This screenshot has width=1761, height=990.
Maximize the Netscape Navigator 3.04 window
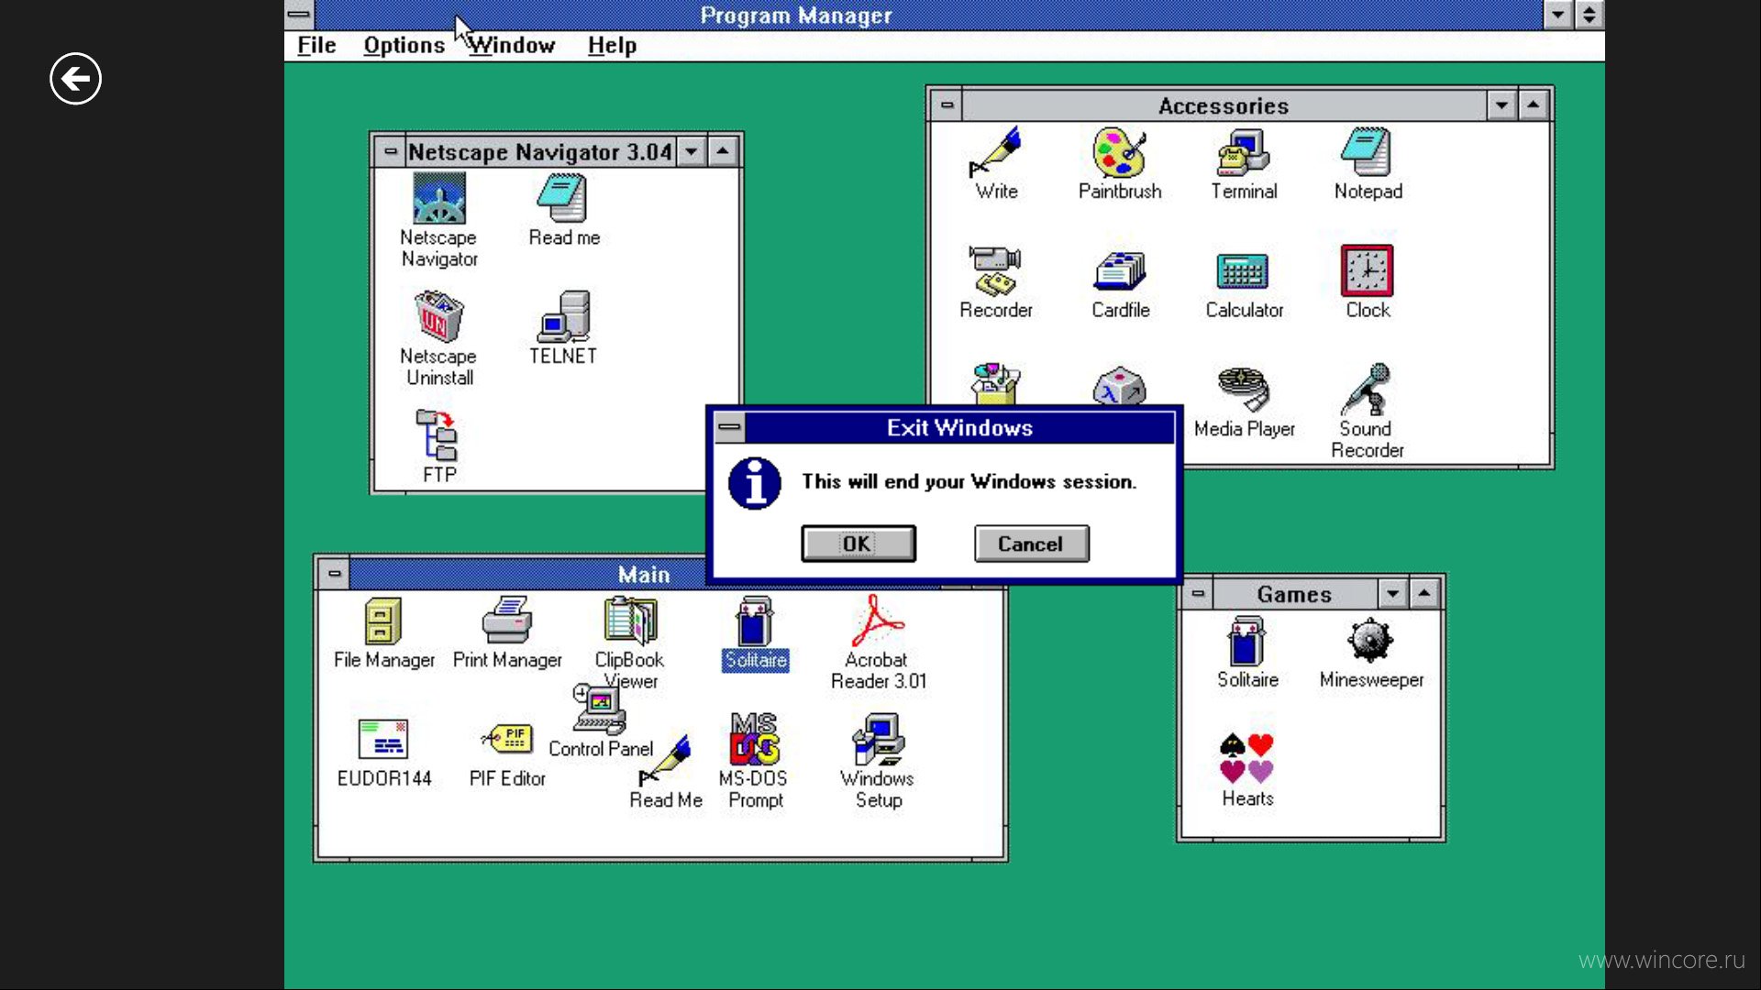724,151
